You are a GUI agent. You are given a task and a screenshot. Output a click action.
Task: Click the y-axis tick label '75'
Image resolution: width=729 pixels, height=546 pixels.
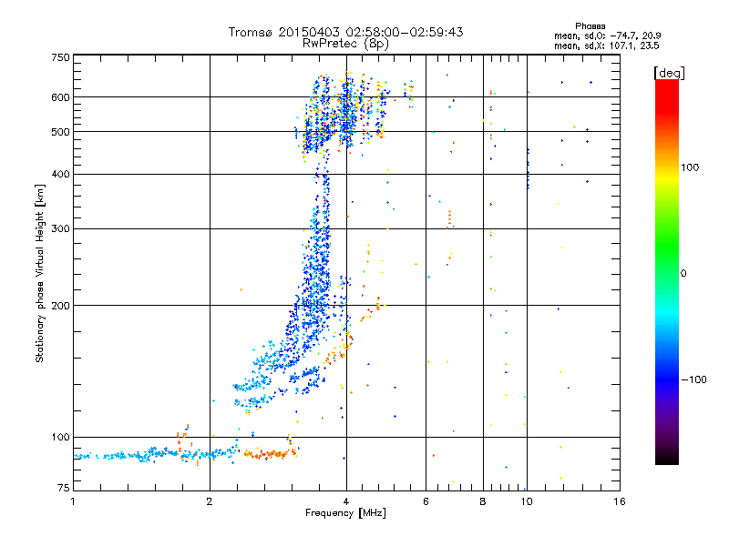click(x=64, y=488)
